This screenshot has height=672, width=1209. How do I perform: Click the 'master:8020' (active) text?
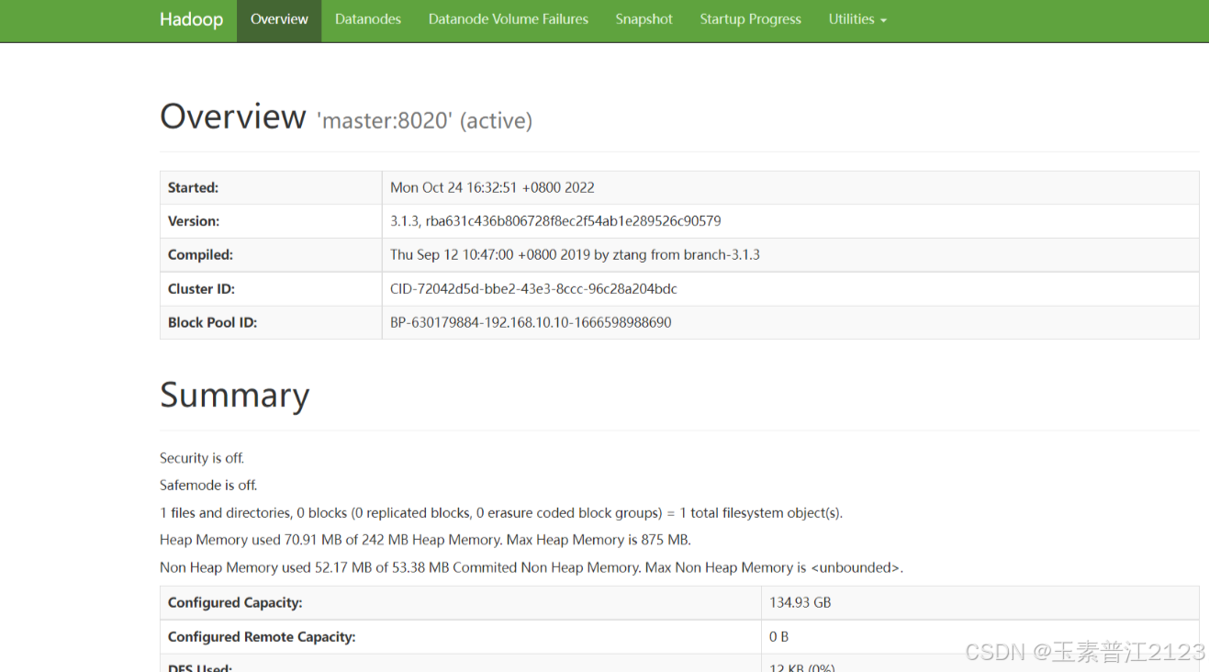(424, 120)
